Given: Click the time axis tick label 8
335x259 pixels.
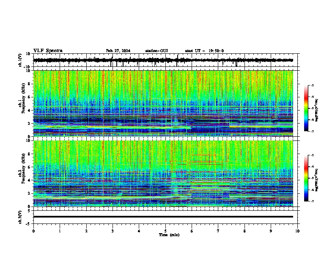Looking at the screenshot, I should 244,231.
